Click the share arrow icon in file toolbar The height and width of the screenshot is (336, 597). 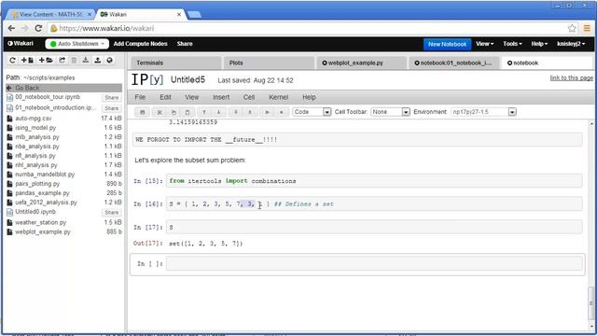click(x=62, y=60)
